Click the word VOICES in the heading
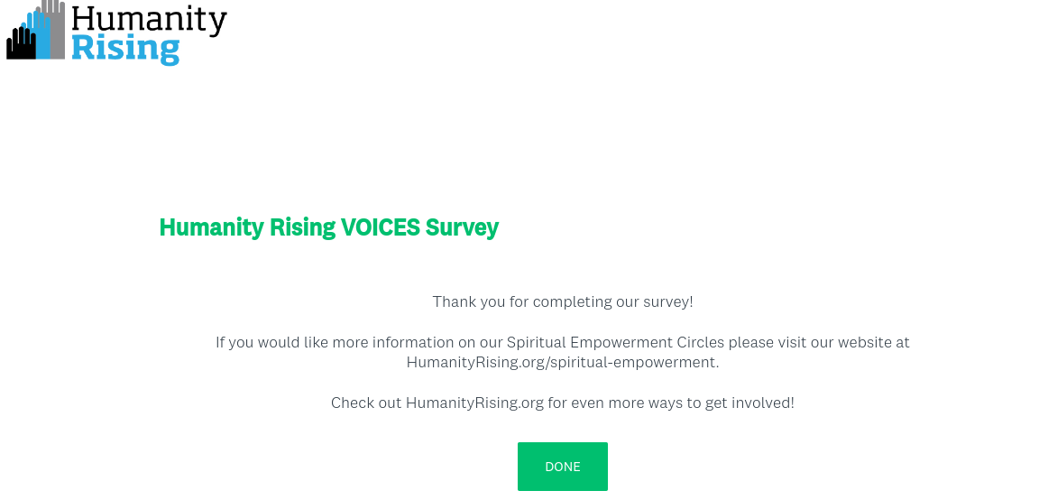Screen dimensions: 1039x500 (380, 227)
